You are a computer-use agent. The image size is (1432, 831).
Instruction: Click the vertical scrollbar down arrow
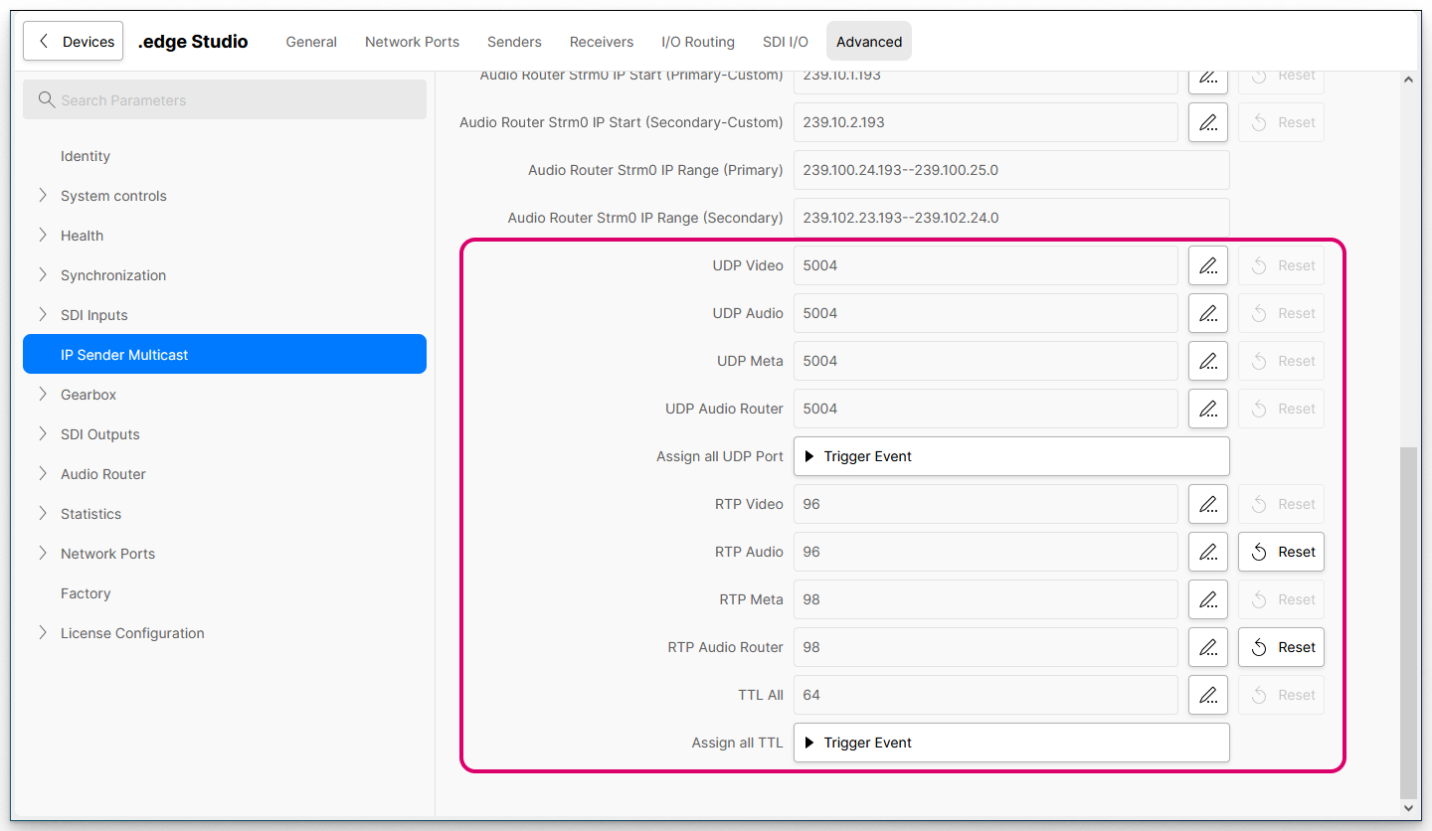coord(1408,808)
